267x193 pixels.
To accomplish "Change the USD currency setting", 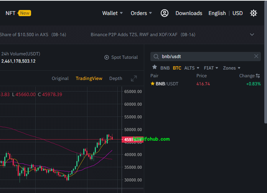I will coord(237,13).
